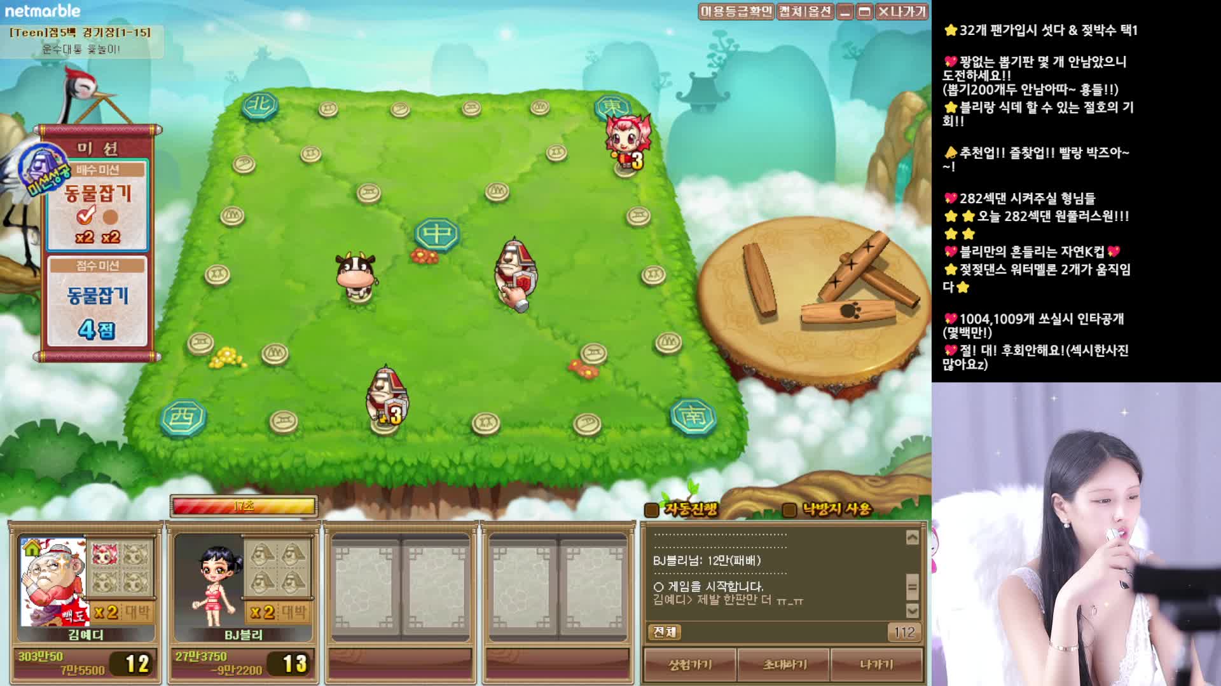Image resolution: width=1221 pixels, height=686 pixels.
Task: Open the shop with 상점가기
Action: 690,664
